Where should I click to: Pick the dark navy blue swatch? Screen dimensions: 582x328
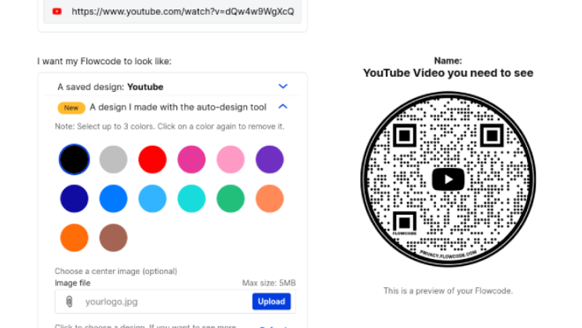coord(75,199)
